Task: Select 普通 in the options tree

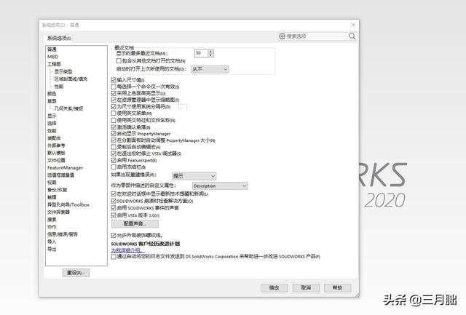Action: [52, 49]
